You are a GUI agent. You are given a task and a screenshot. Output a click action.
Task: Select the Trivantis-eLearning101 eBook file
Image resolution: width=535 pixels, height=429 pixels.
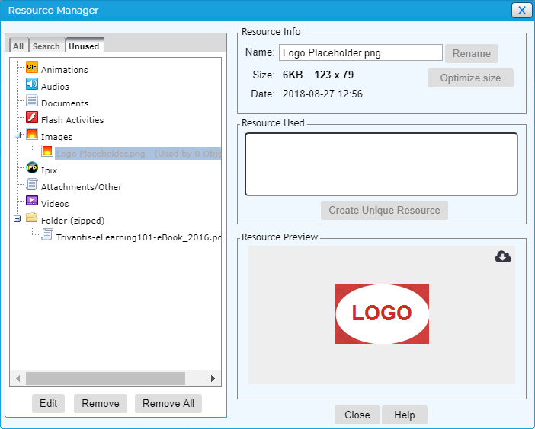click(138, 237)
